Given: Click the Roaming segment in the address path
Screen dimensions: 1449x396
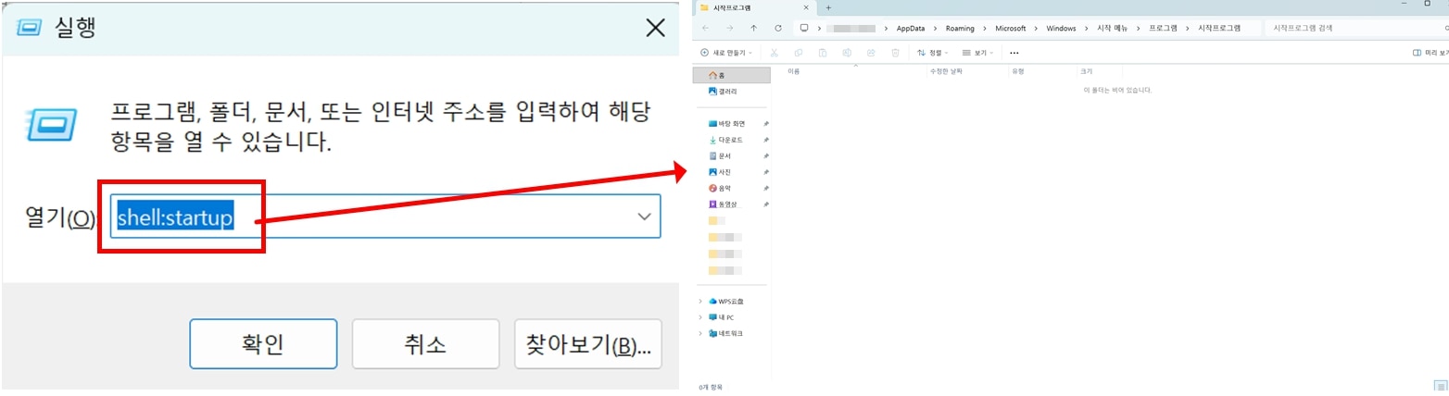Looking at the screenshot, I should (x=960, y=29).
